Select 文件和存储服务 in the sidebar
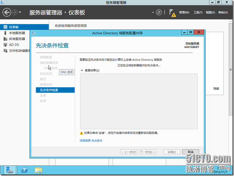Screen dimensions: 234x176 (19, 51)
